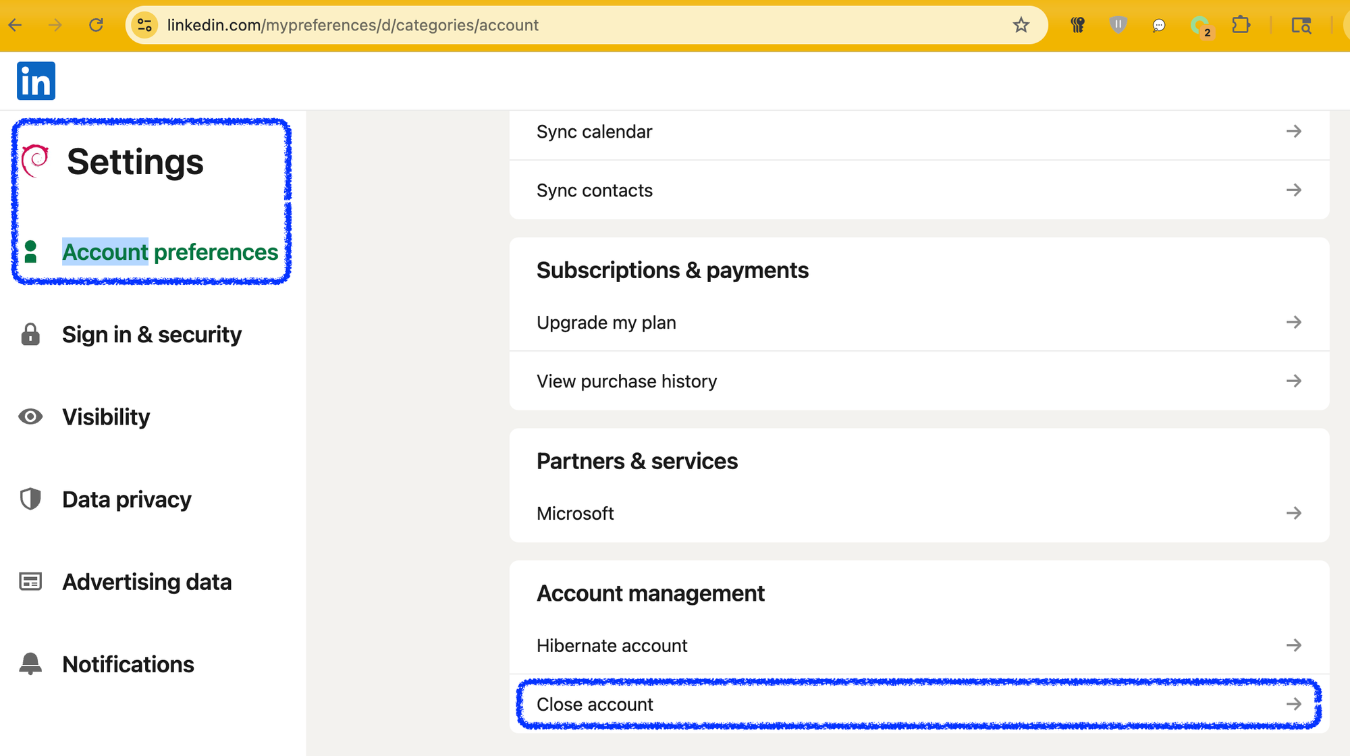Click arrow on Sync calendar row
The width and height of the screenshot is (1350, 756).
click(x=1293, y=131)
